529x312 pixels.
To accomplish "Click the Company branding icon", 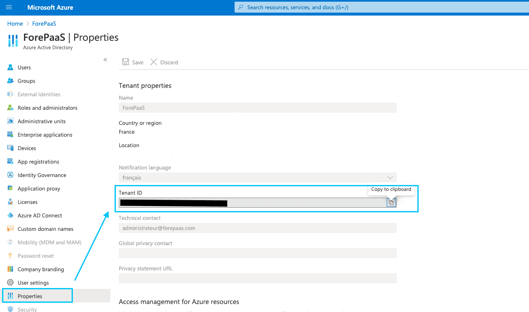I will pyautogui.click(x=11, y=269).
